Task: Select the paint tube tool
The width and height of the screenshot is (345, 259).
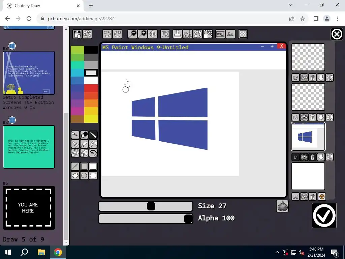Action: pyautogui.click(x=93, y=144)
